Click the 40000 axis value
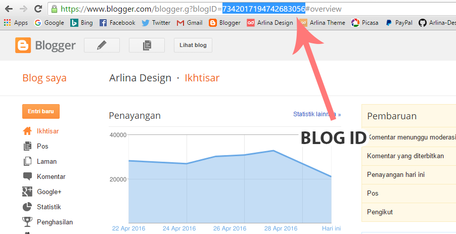The image size is (456, 234). coord(118,135)
